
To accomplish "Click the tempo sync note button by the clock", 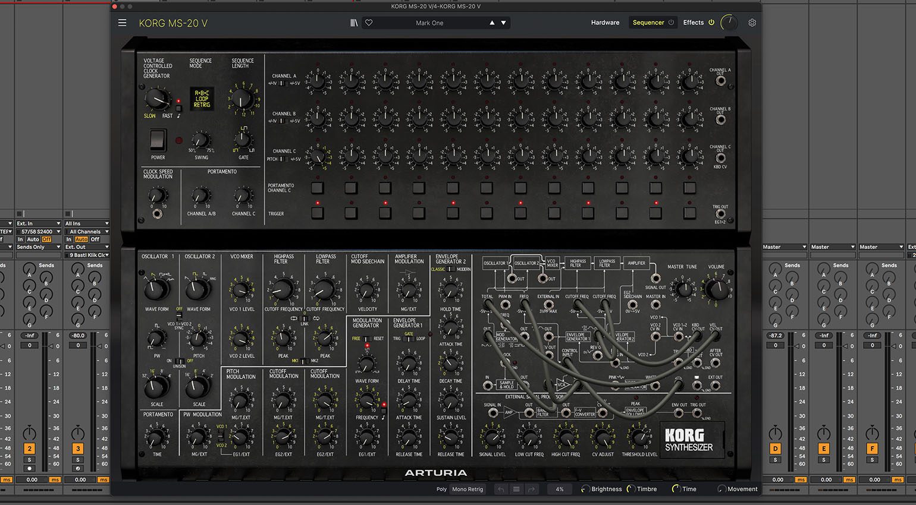I will 178,108.
